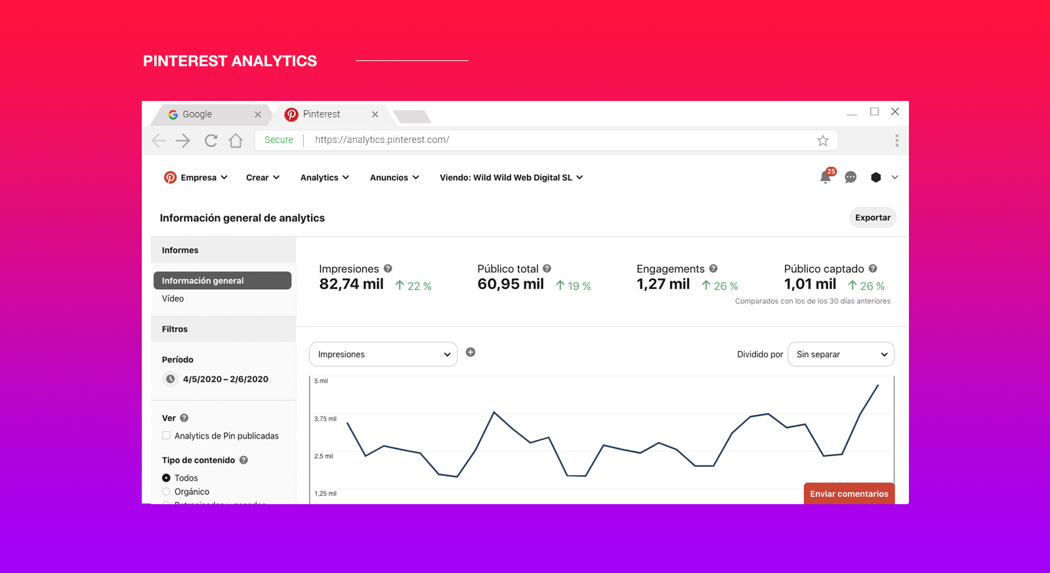This screenshot has height=573, width=1050.
Task: Expand the Sin separar dropdown
Action: coord(841,354)
